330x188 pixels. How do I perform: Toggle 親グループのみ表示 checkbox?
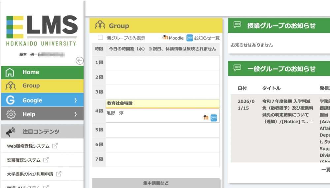[x=100, y=38]
